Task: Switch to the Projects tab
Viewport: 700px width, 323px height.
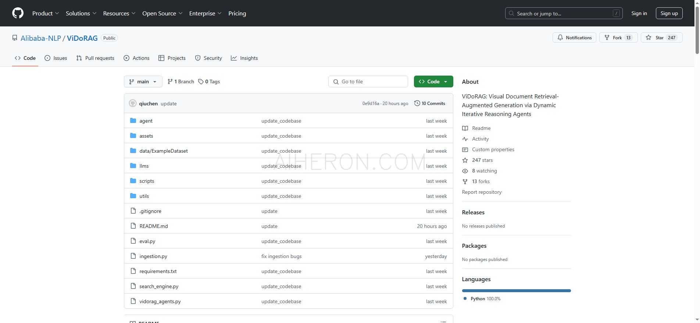Action: [172, 58]
